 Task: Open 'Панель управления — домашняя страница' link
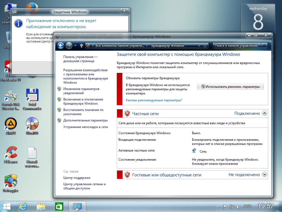click(x=80, y=59)
